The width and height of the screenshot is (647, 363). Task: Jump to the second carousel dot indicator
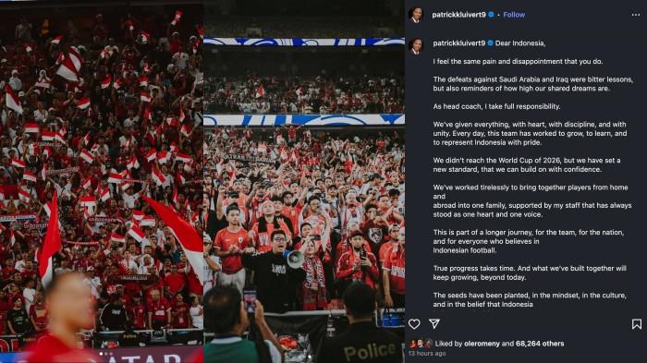(x=106, y=354)
